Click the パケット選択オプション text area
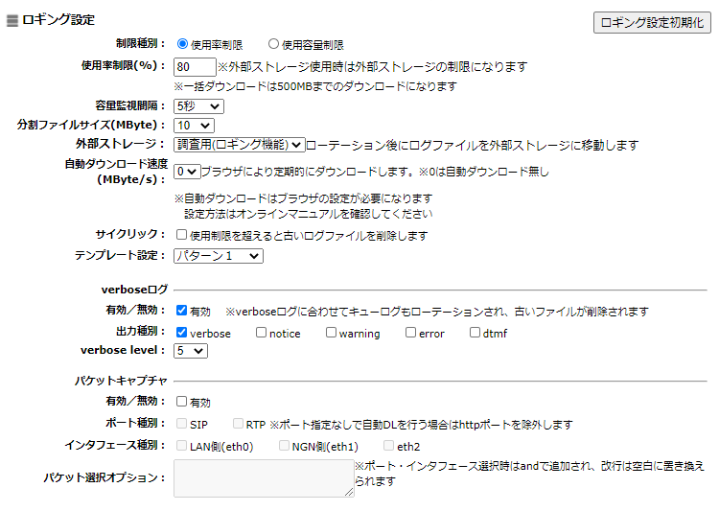 (264, 478)
